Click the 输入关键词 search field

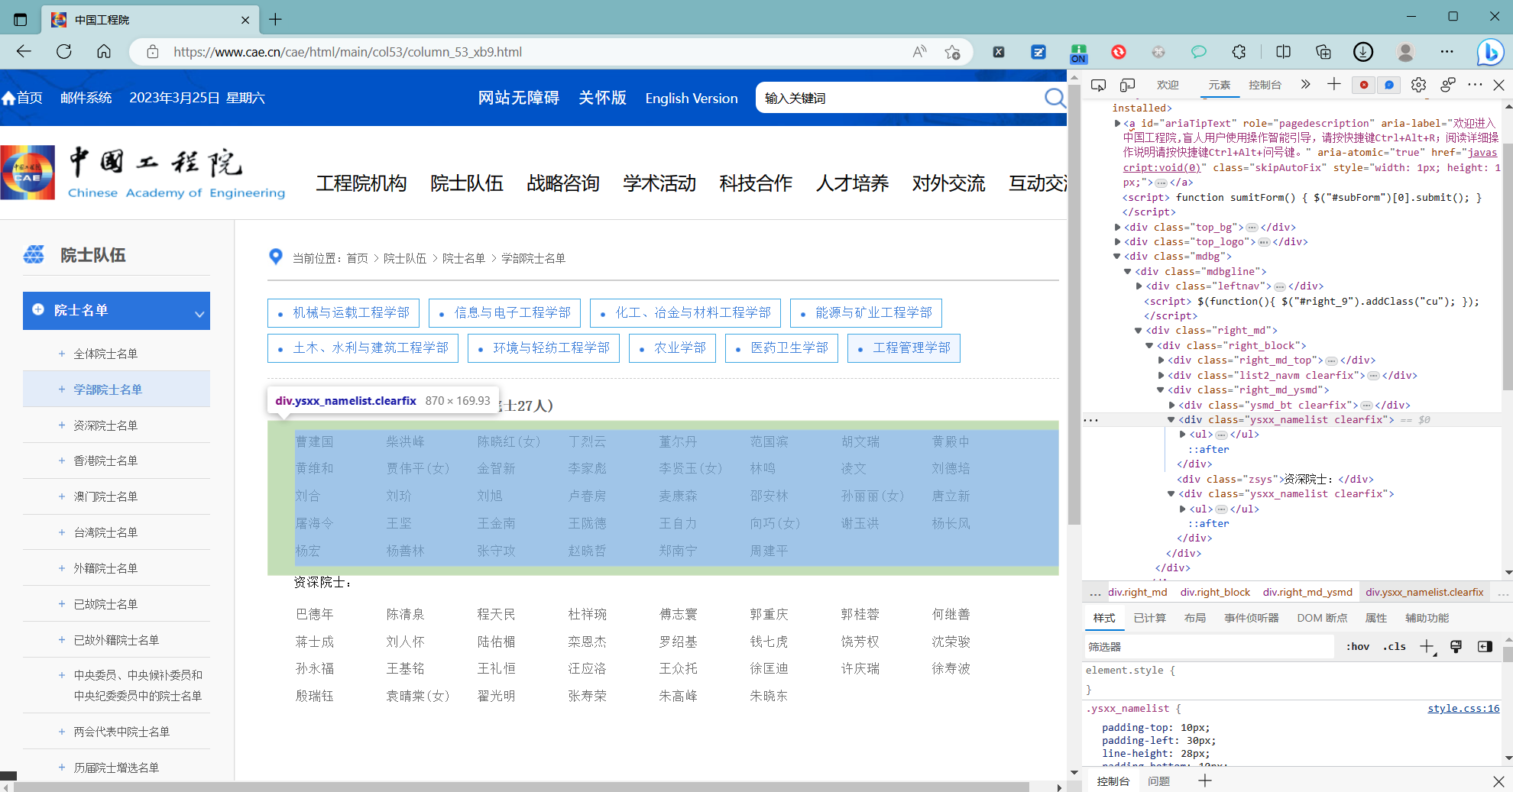pyautogui.click(x=899, y=98)
